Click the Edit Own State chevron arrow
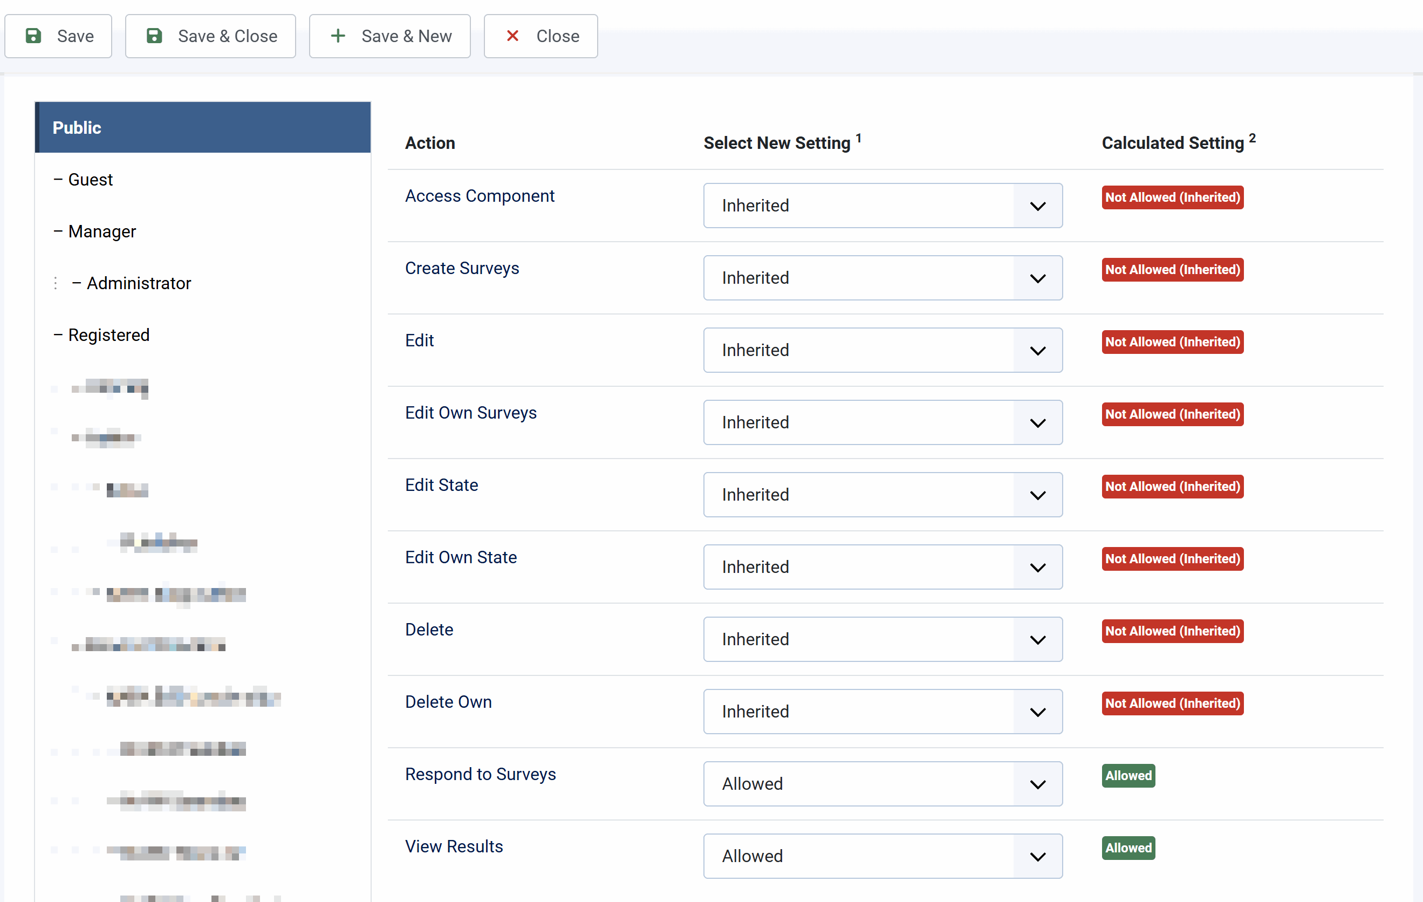 (x=1037, y=568)
